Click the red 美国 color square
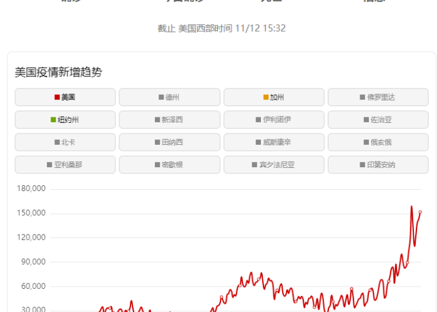Viewport: 437px width, 312px height. tap(57, 97)
